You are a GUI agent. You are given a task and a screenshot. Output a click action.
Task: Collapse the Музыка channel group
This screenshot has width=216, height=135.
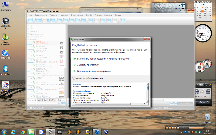(28, 39)
